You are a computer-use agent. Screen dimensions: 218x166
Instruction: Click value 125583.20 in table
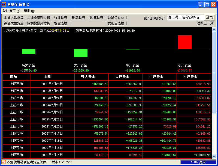click(101, 141)
